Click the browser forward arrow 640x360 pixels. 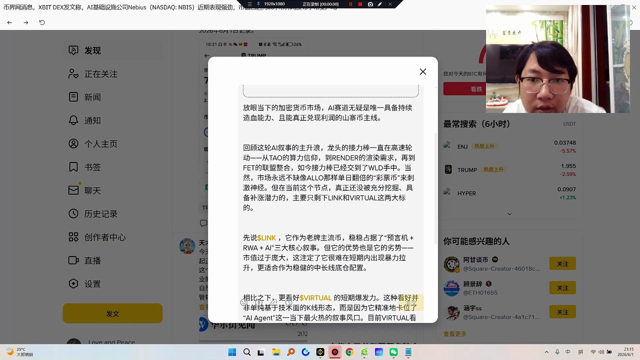point(26,22)
